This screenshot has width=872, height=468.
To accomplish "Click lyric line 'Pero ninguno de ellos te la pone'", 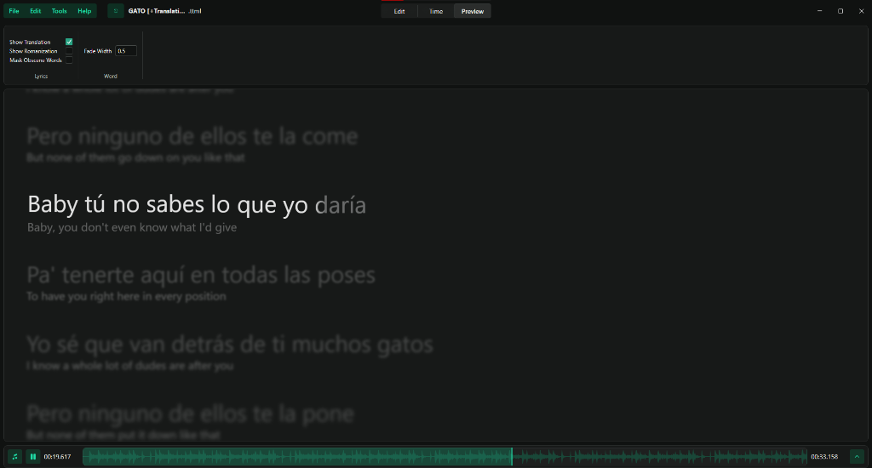I will point(190,414).
